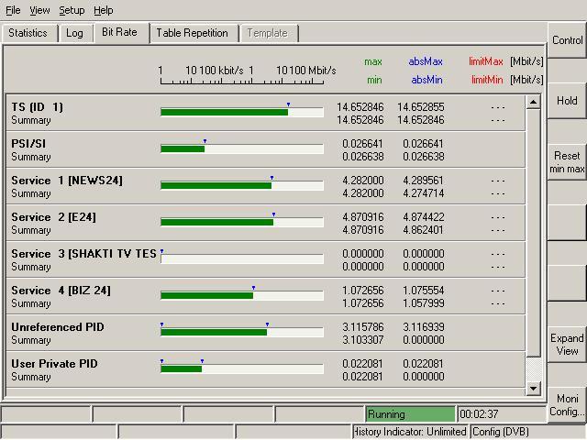
Task: Click the Control button
Action: tap(567, 40)
